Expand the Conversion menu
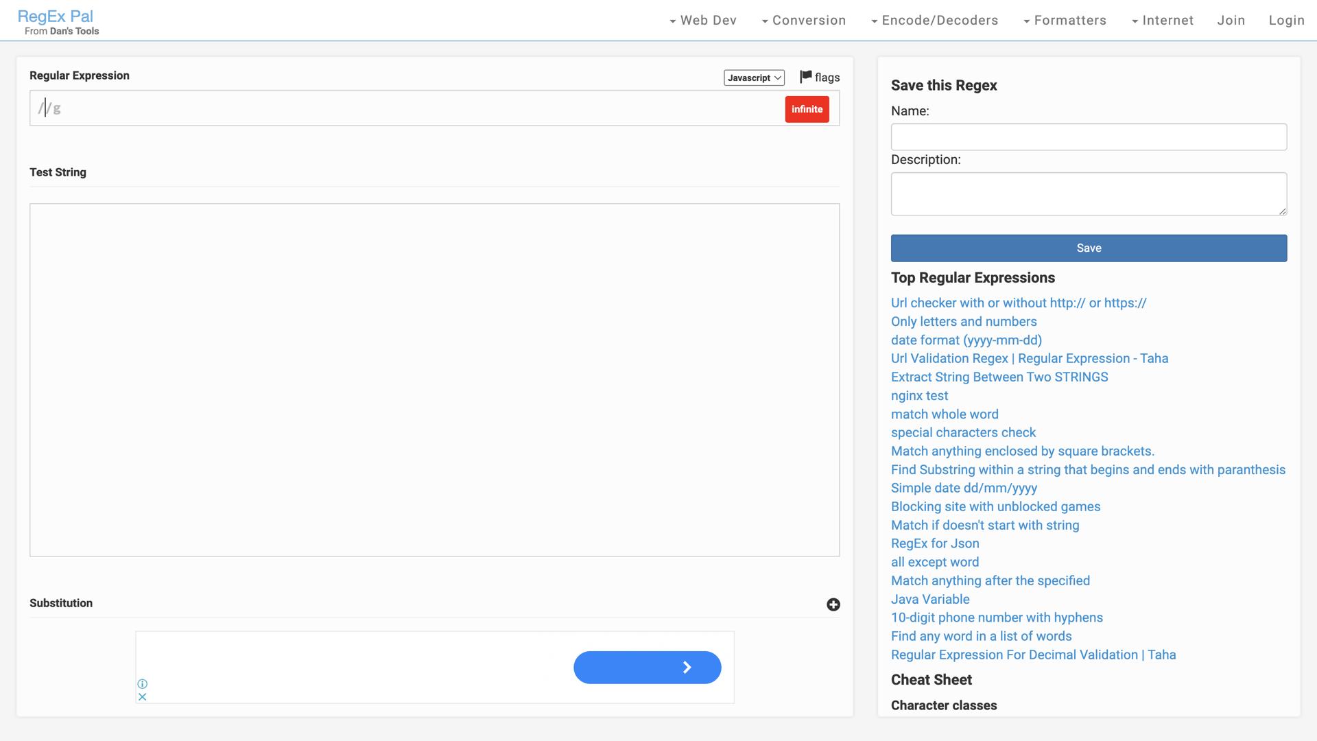The height and width of the screenshot is (741, 1317). coord(803,21)
